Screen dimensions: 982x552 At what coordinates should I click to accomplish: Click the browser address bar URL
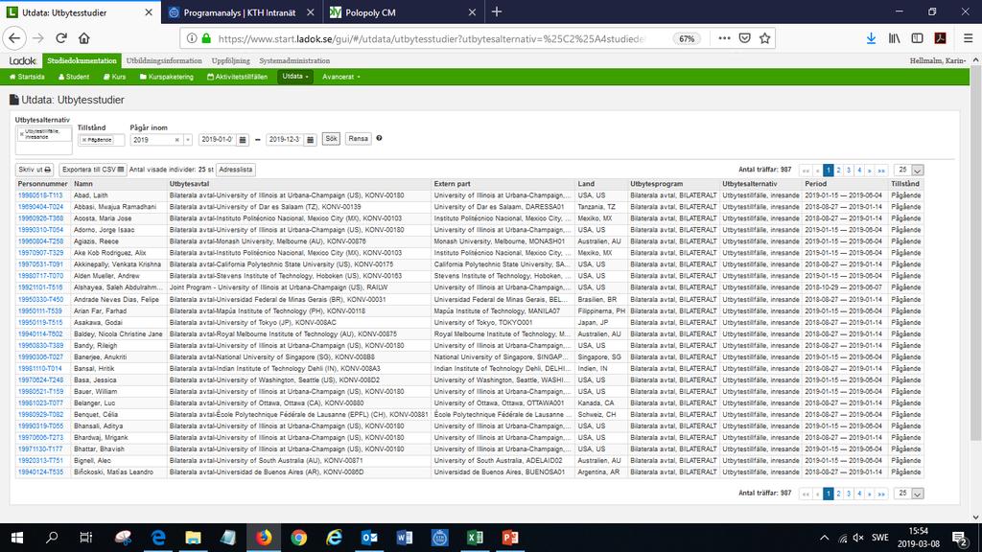point(431,38)
